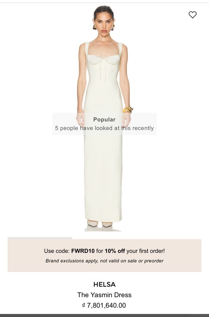The image size is (209, 317).
Task: Click the price 7,801,640.00
Action: click(106, 305)
